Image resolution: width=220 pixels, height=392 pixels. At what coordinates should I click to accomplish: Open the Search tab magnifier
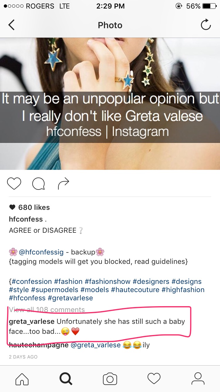point(66,379)
